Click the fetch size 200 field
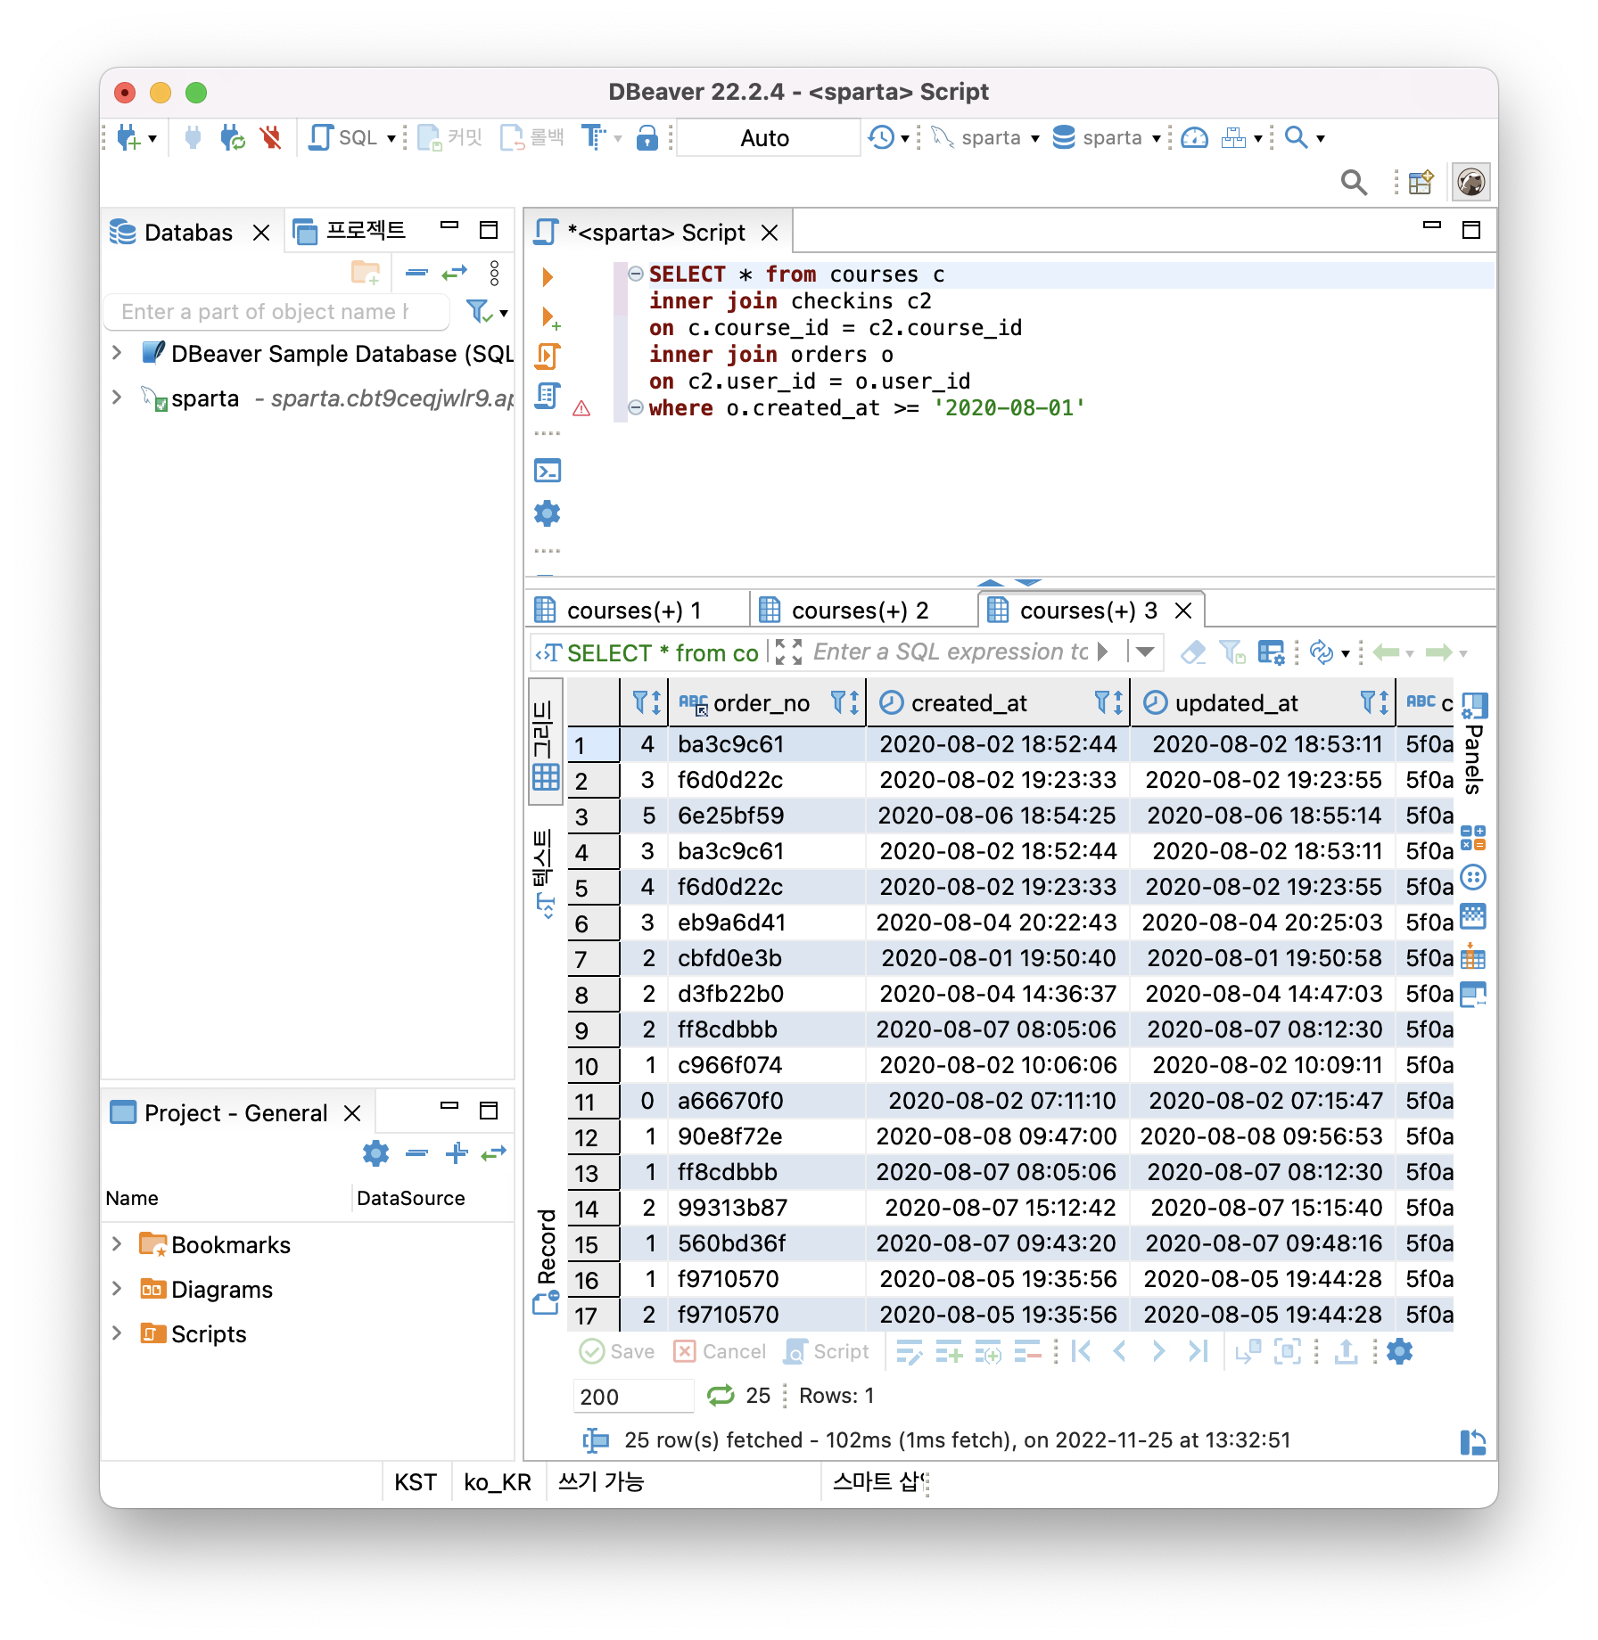Image resolution: width=1598 pixels, height=1640 pixels. [x=633, y=1396]
